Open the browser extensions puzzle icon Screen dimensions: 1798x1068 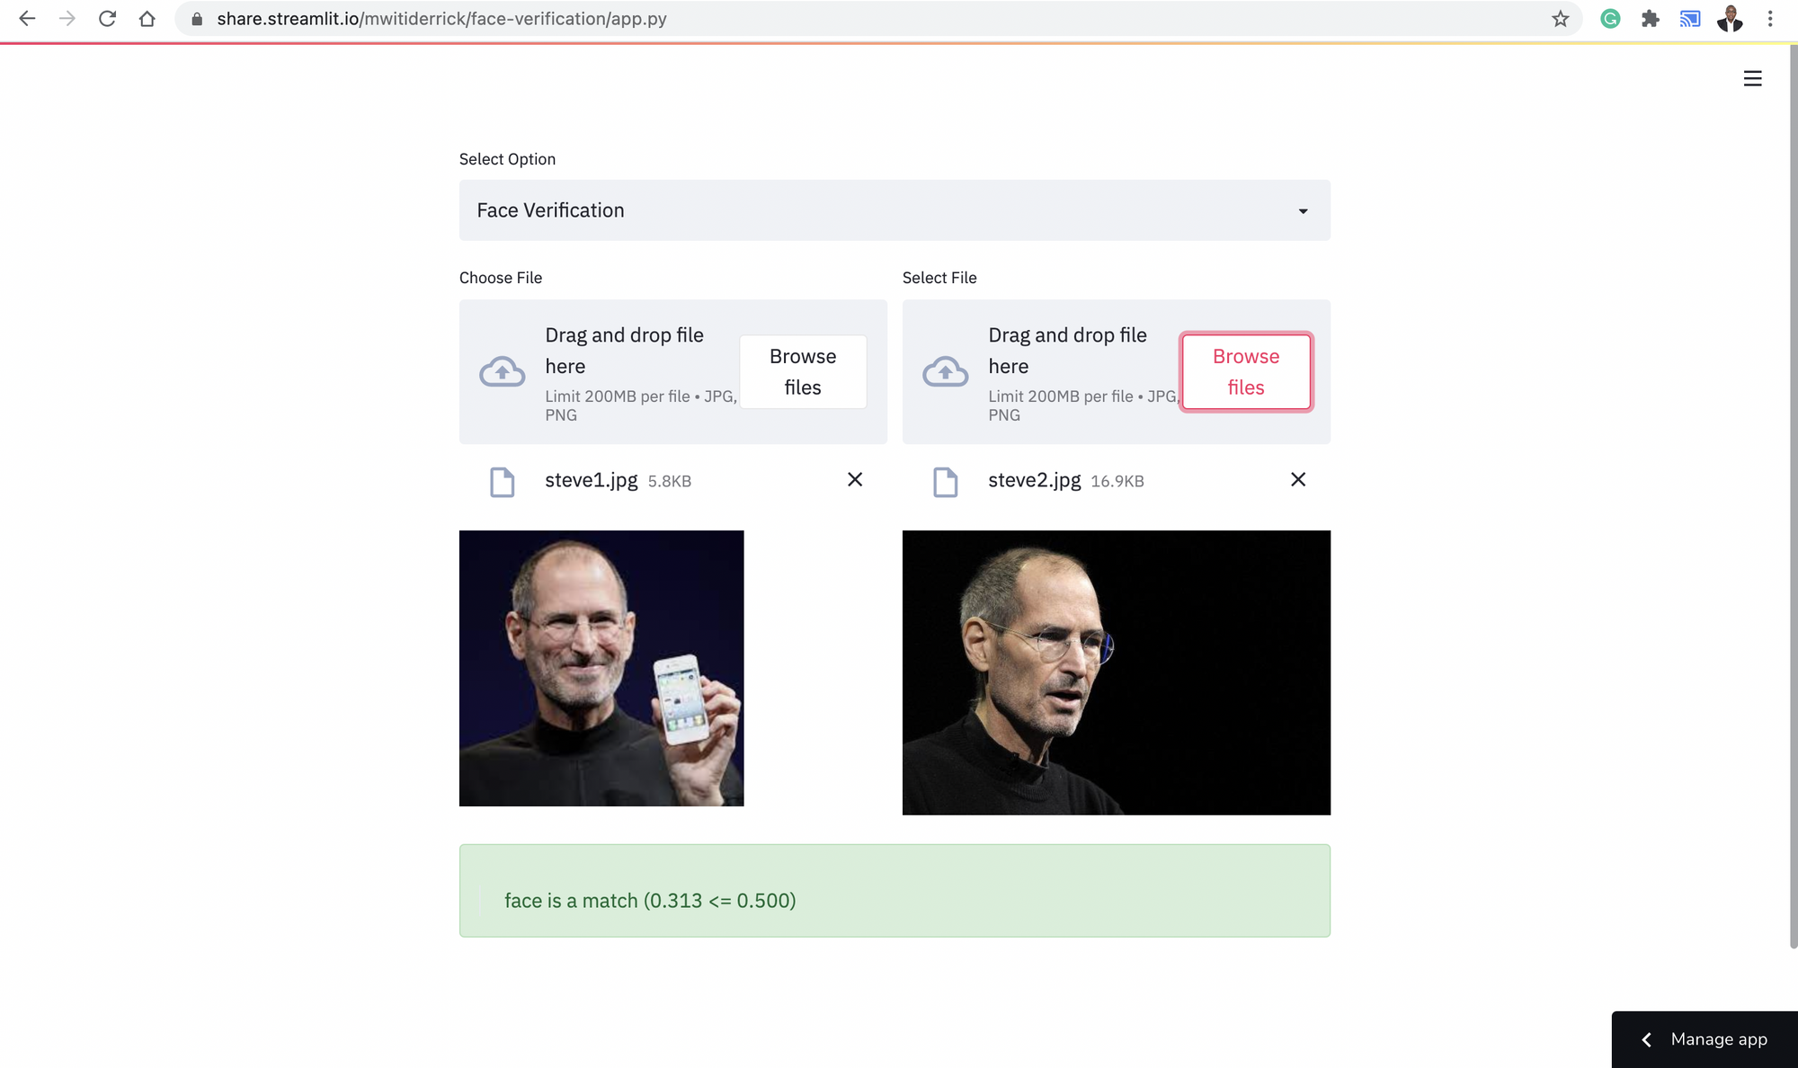tap(1650, 19)
